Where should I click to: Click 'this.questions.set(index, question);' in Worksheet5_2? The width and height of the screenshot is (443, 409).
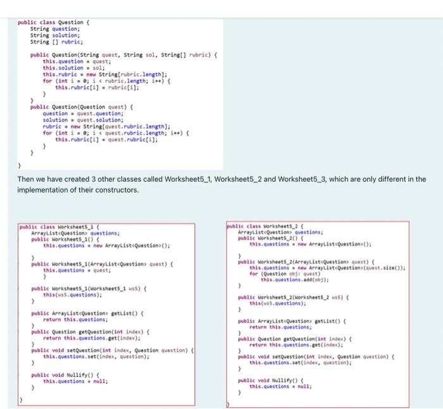pyautogui.click(x=301, y=363)
